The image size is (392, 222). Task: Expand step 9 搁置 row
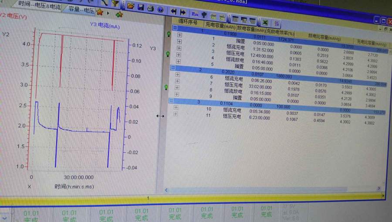click(176, 94)
